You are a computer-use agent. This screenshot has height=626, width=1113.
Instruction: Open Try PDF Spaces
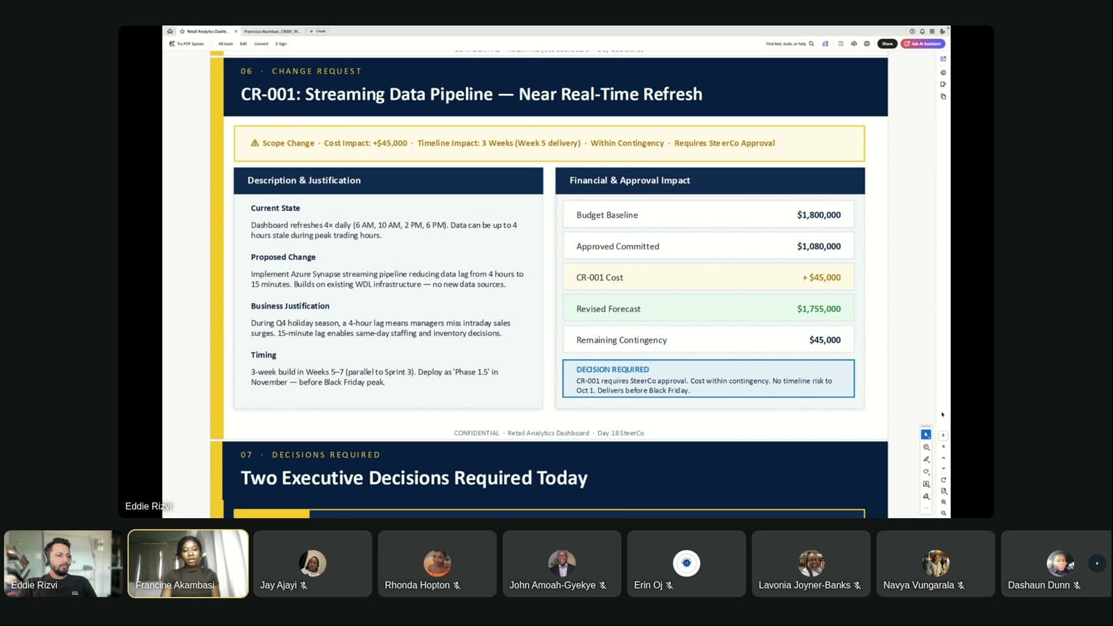(x=186, y=44)
